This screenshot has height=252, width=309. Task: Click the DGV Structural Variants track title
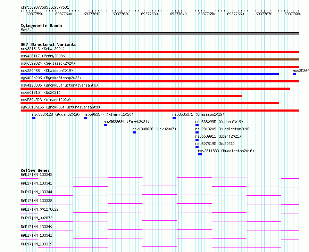[49, 44]
